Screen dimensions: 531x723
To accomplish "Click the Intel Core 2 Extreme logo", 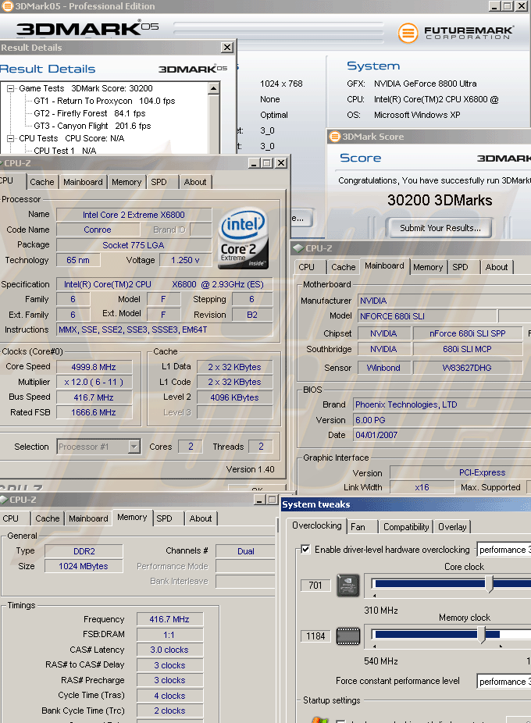I will tap(243, 238).
